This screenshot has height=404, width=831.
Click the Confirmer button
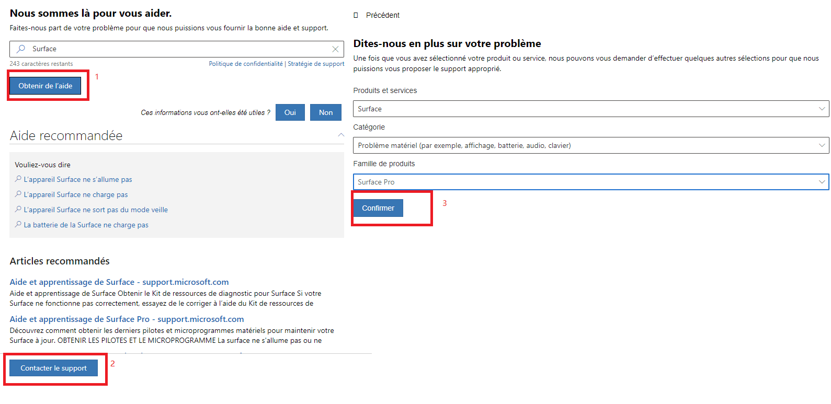[x=378, y=208]
